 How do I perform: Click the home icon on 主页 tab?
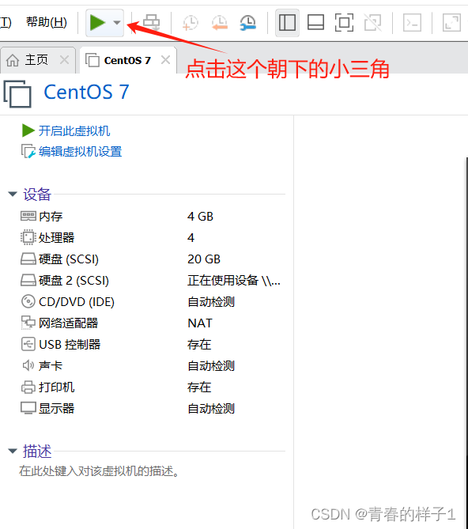click(x=13, y=60)
